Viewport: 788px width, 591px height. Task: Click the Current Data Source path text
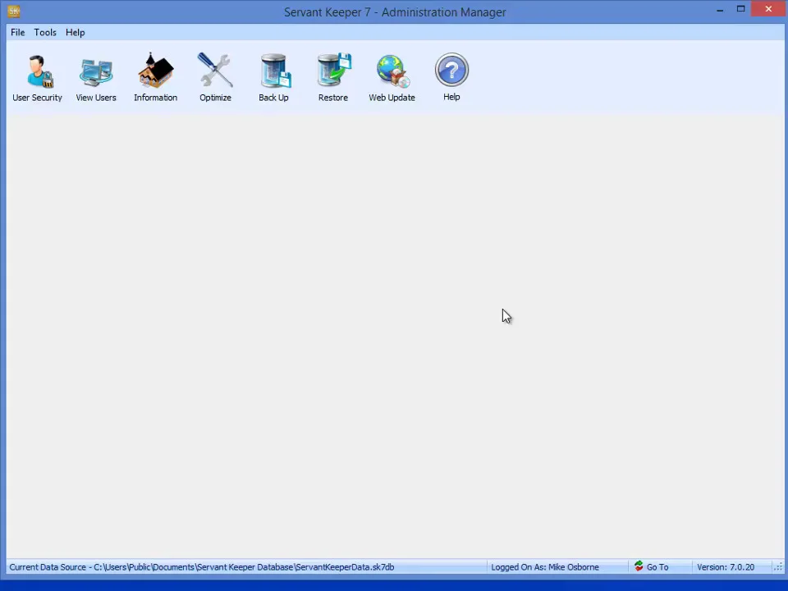pos(202,567)
